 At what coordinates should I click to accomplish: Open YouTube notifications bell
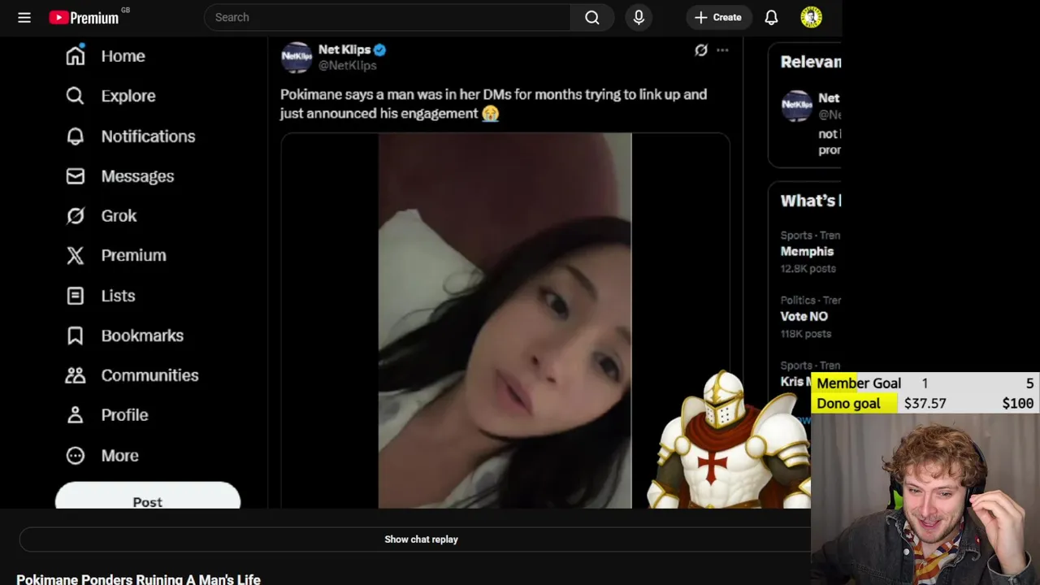pyautogui.click(x=771, y=17)
